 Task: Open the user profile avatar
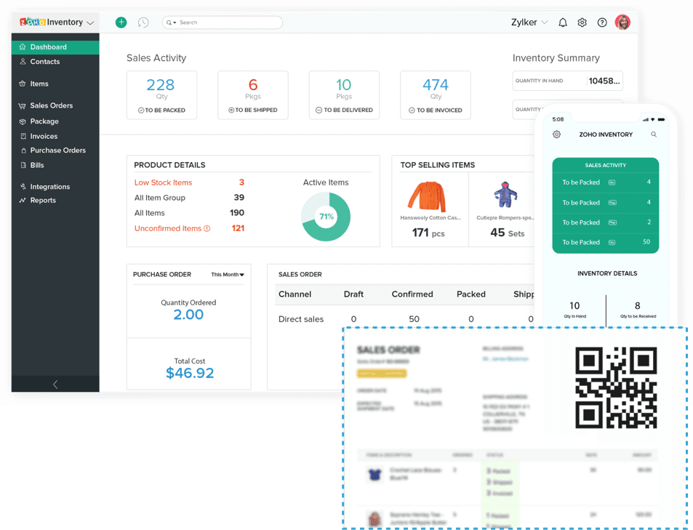pos(622,23)
